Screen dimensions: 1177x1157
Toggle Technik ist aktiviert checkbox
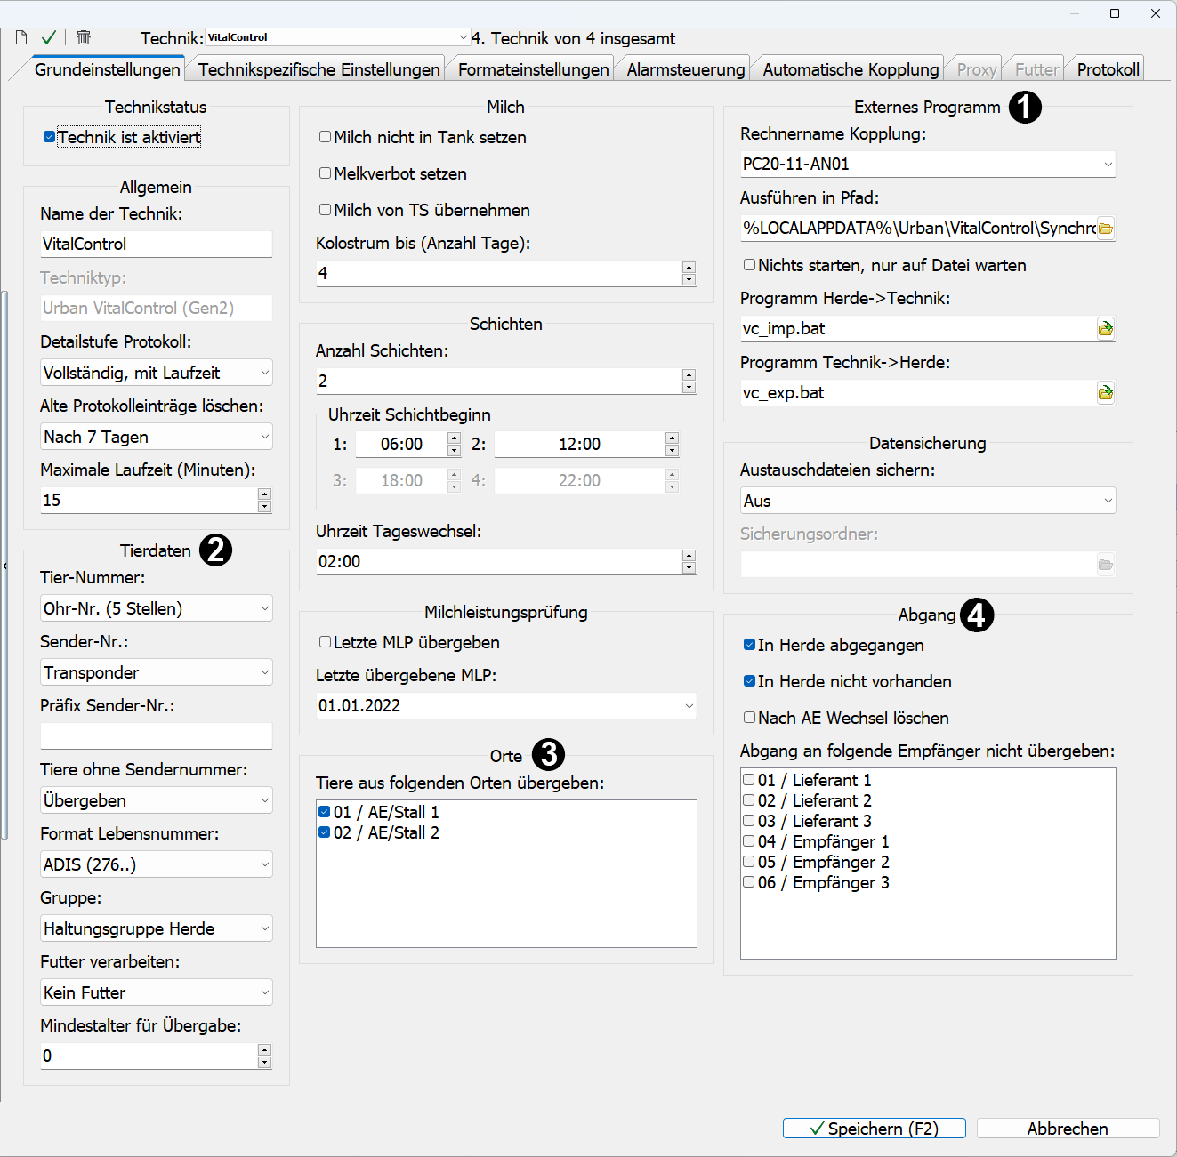(x=49, y=137)
